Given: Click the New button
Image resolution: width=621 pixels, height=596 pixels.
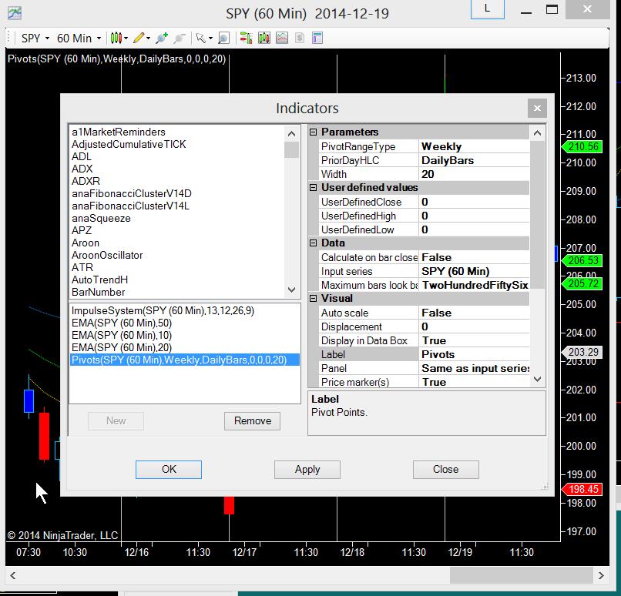Looking at the screenshot, I should [116, 420].
